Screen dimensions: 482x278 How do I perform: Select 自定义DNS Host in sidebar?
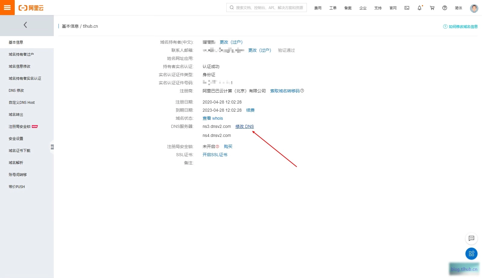pyautogui.click(x=27, y=102)
